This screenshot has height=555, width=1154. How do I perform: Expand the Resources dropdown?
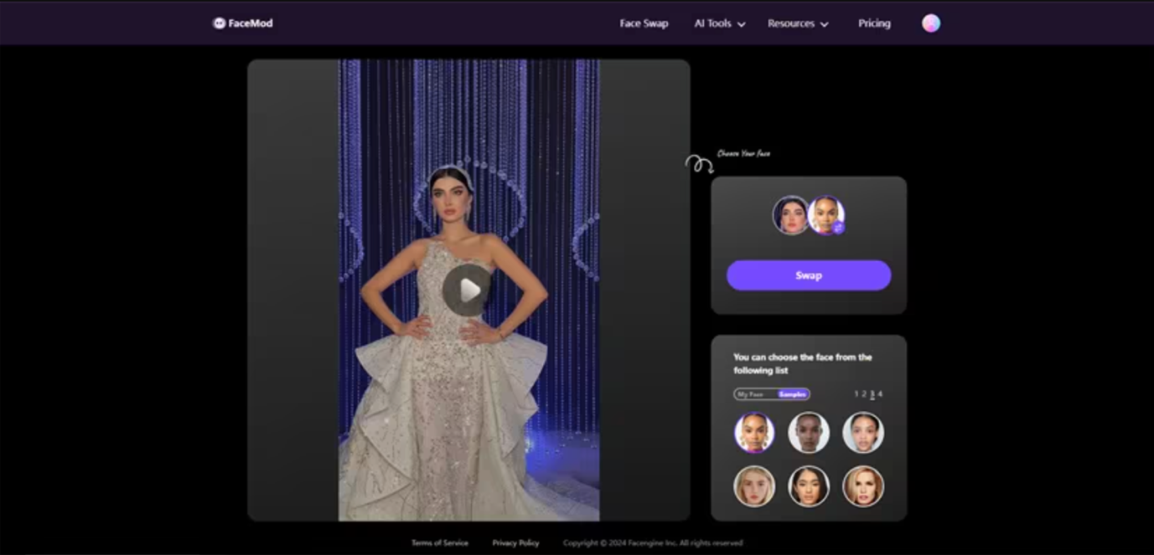point(798,23)
